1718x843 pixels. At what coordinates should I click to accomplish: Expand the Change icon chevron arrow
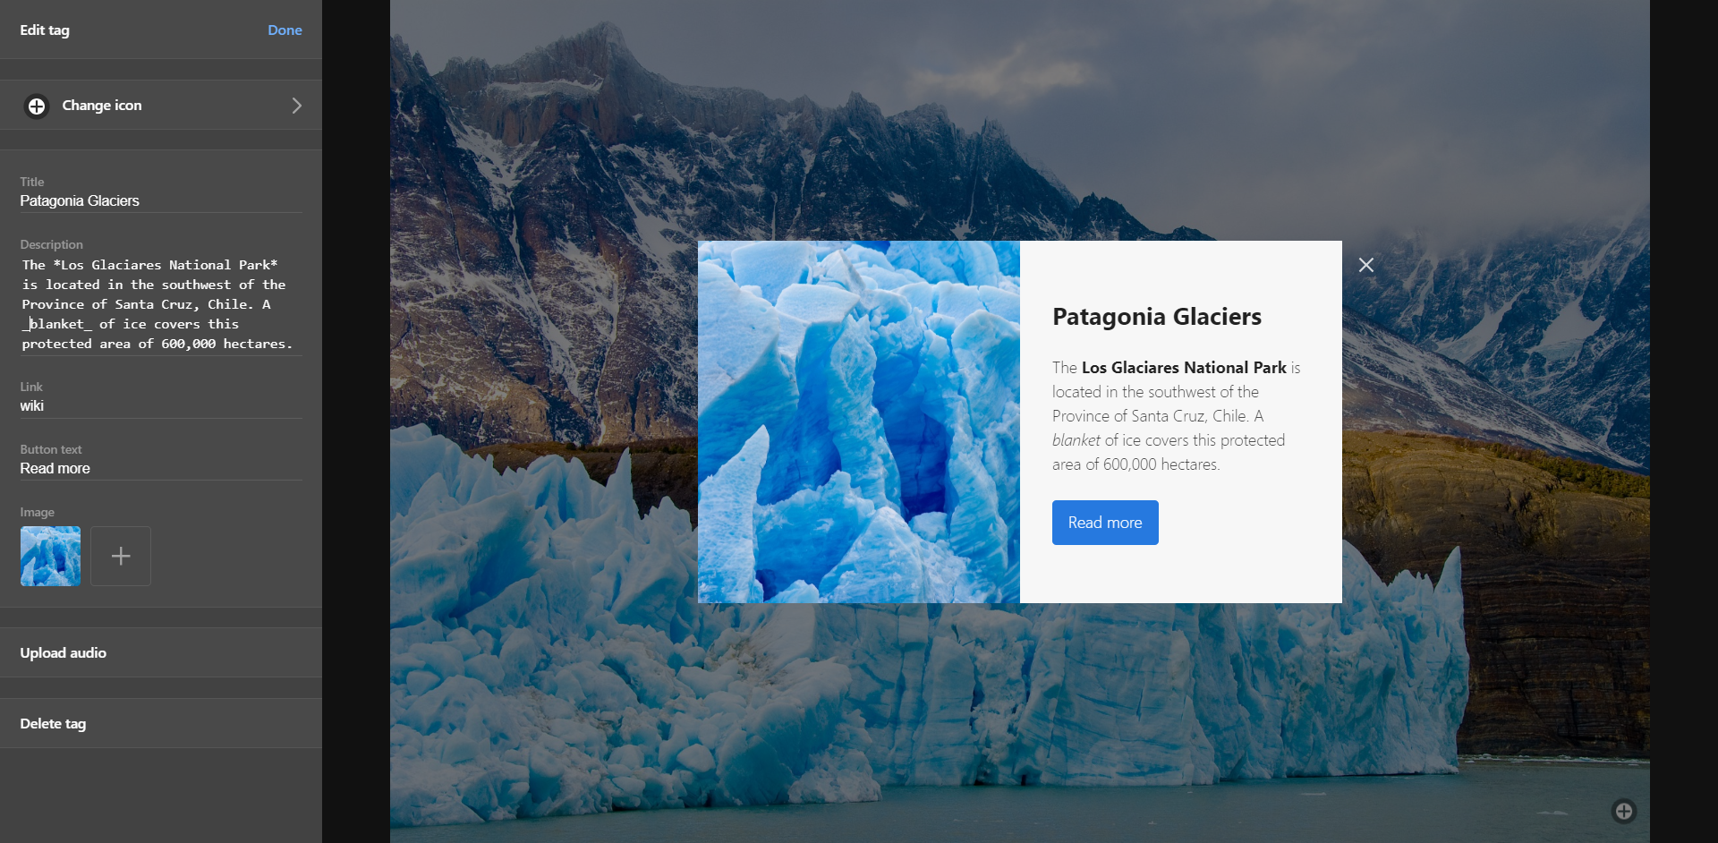[x=297, y=106]
